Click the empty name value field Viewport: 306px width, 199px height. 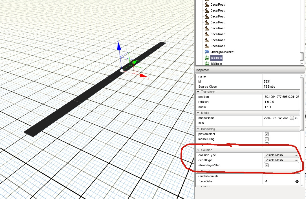281,76
